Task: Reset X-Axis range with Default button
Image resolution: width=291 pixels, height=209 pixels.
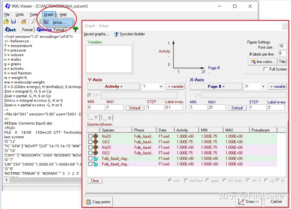Action: pyautogui.click(x=237, y=108)
